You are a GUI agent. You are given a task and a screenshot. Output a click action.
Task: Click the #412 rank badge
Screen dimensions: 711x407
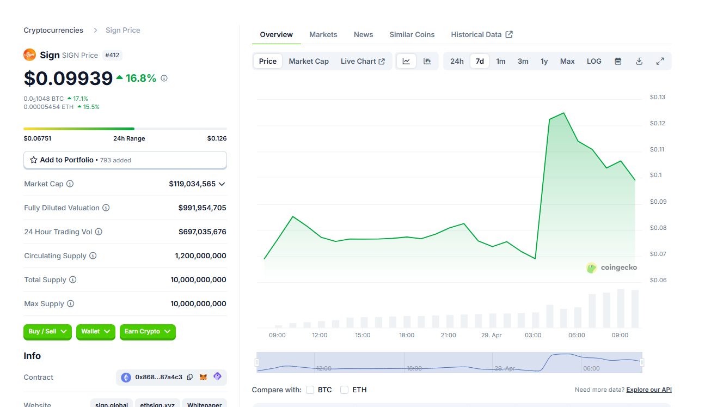pos(112,55)
